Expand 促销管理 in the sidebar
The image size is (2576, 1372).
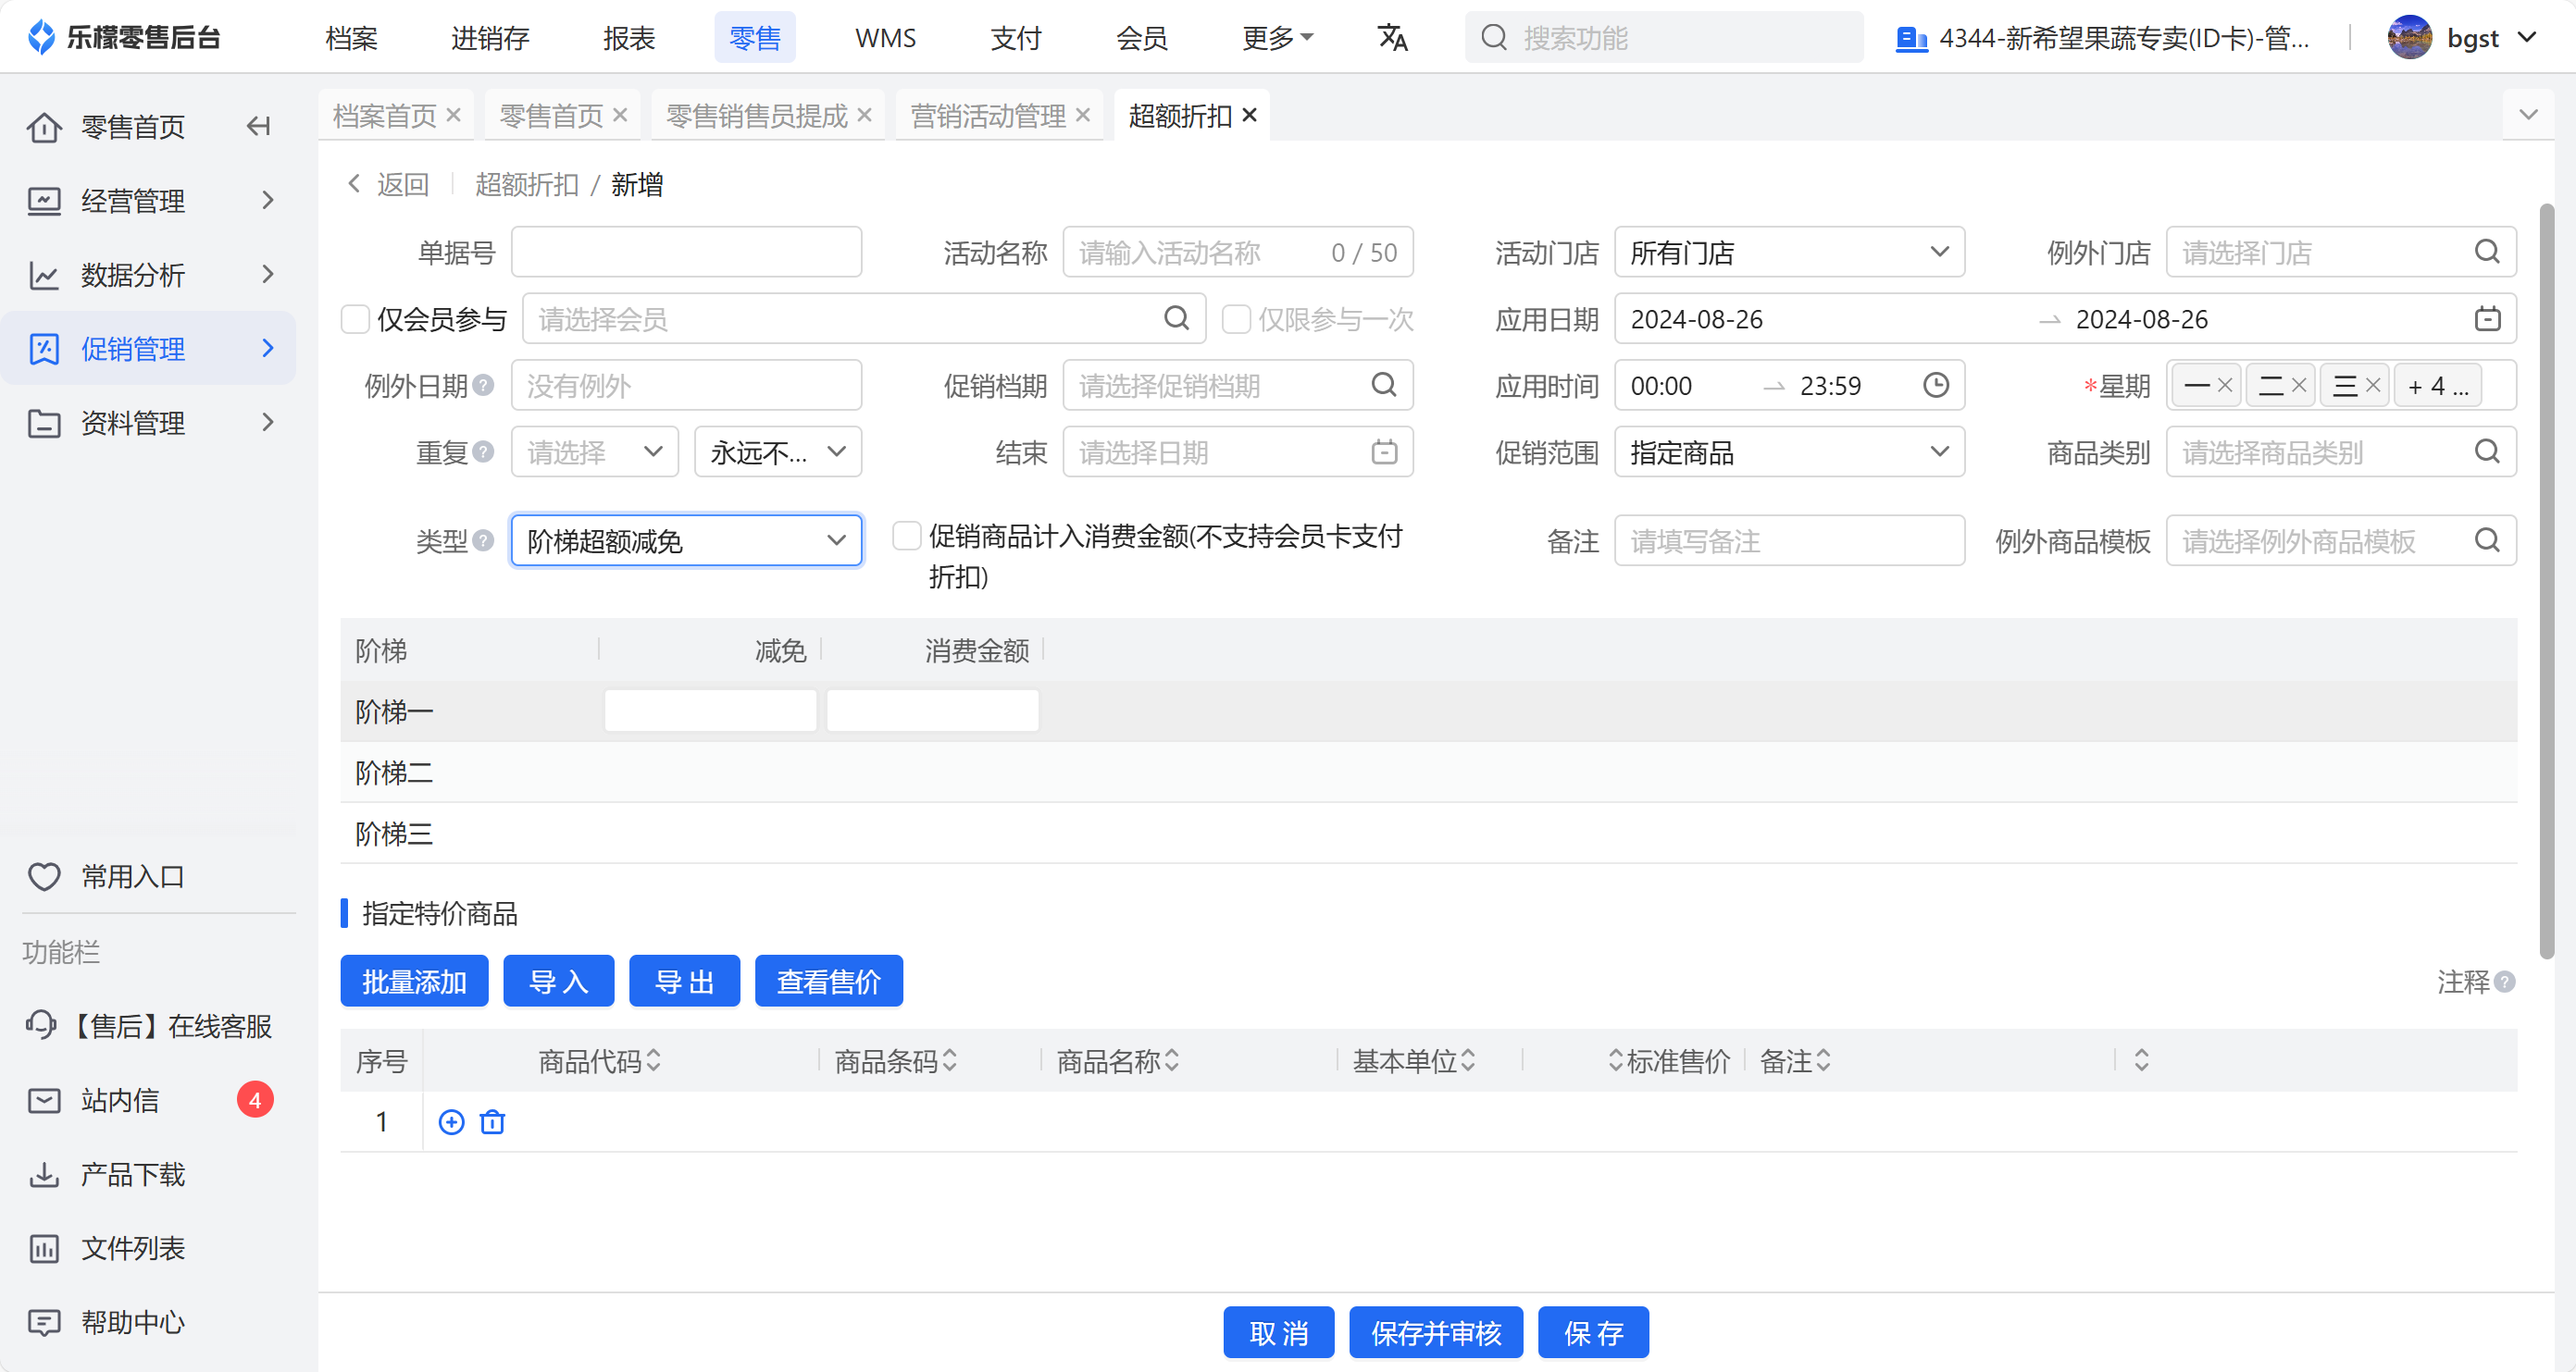coord(148,349)
